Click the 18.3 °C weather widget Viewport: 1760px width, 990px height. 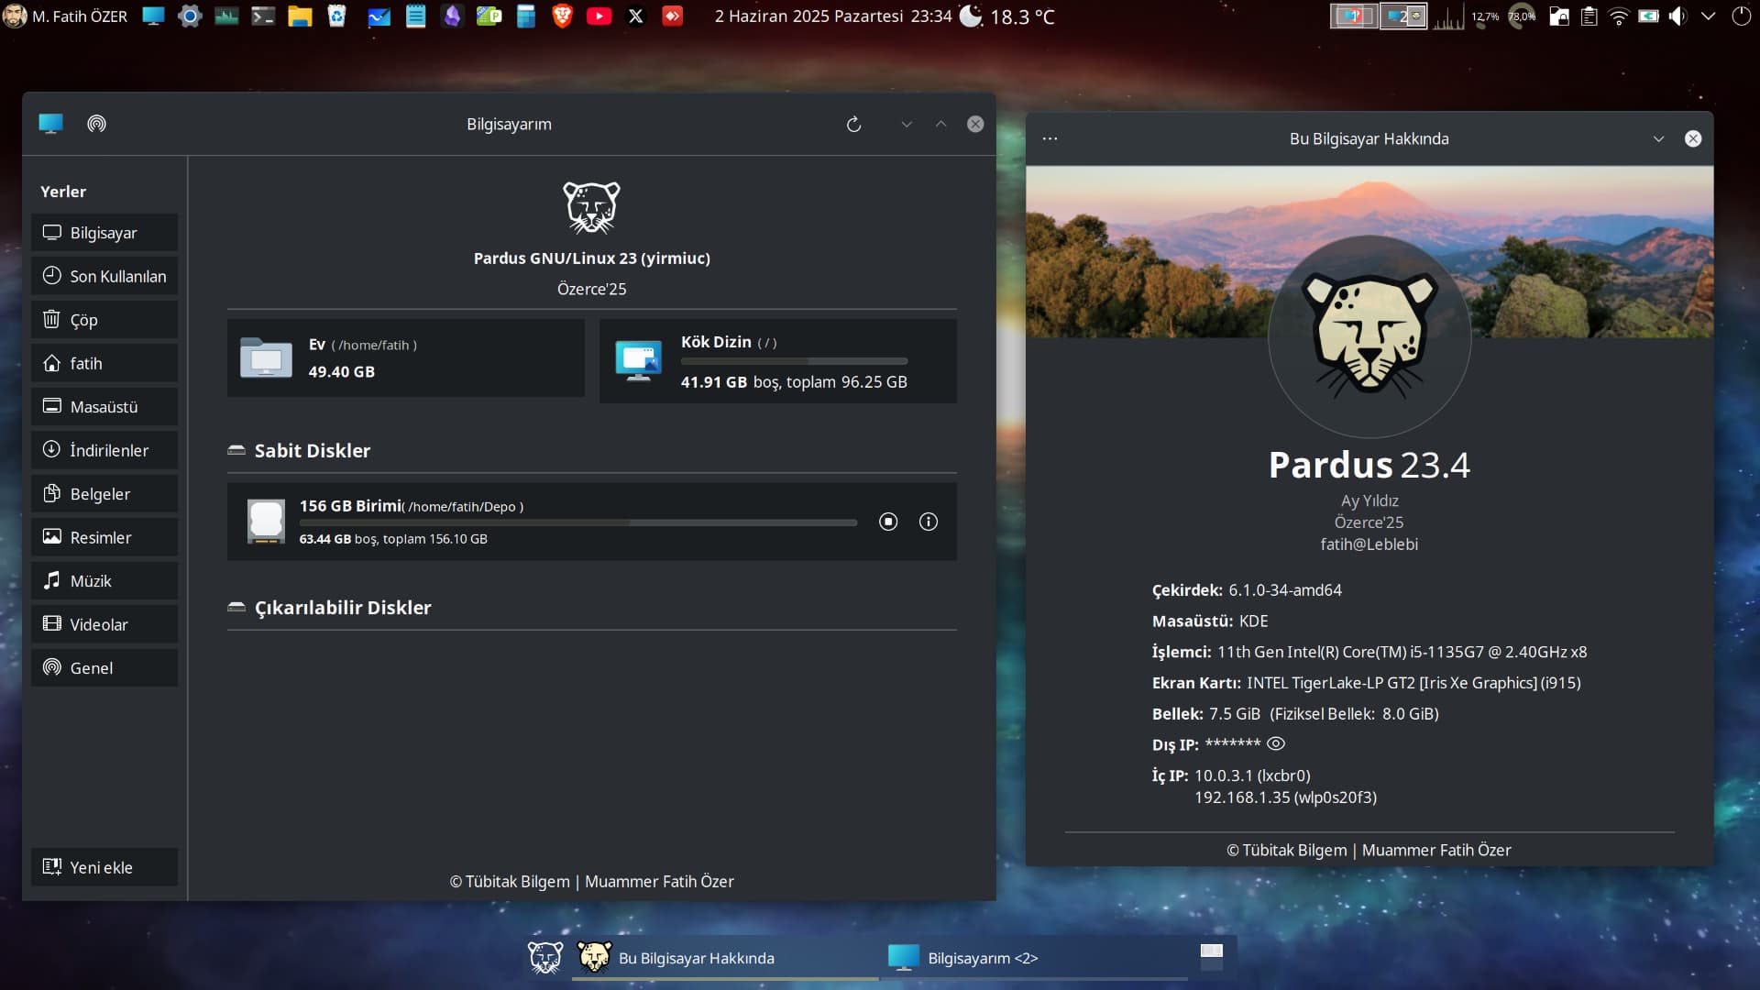point(1007,16)
